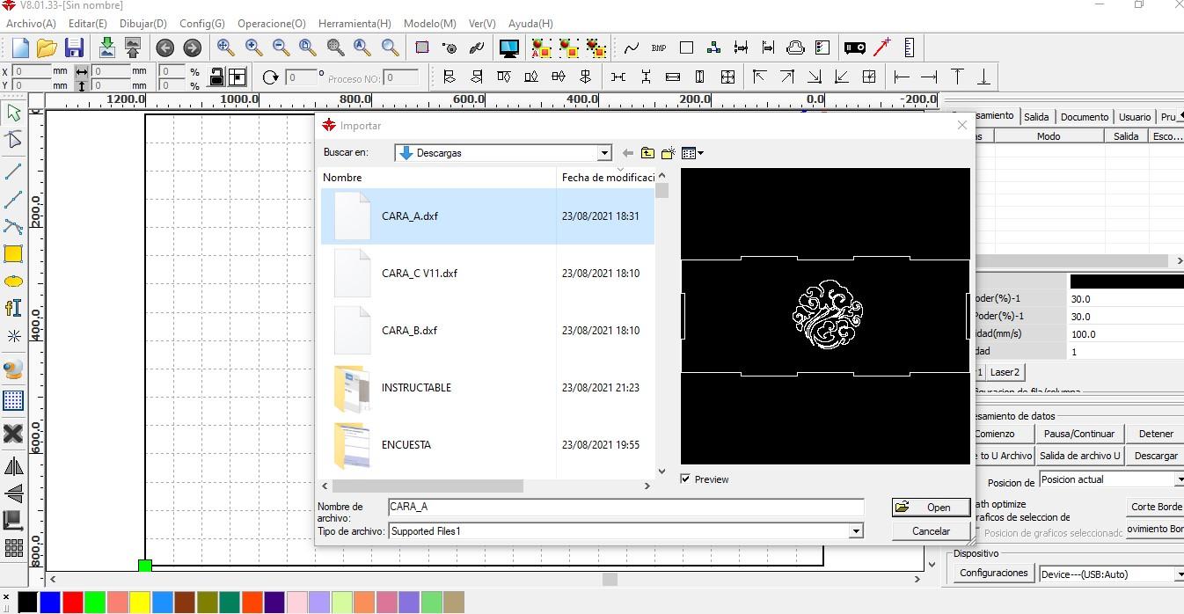Click the Zoom In magnifier icon
The height and width of the screenshot is (614, 1184).
click(253, 48)
